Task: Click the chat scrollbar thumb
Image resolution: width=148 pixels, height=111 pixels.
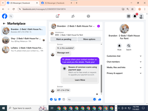Action: point(101,79)
